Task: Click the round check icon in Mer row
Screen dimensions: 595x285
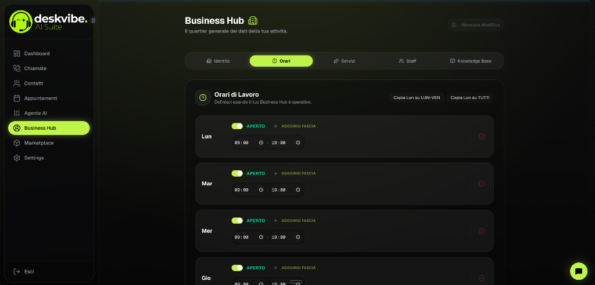Action: click(x=482, y=231)
